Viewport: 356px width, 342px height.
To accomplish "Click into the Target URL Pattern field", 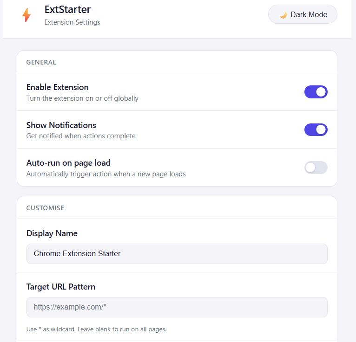I will (x=177, y=307).
